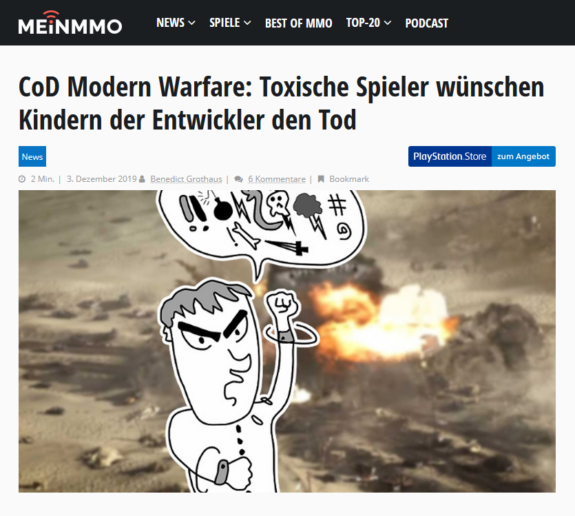Toggle Bookmark for this article
Viewport: 575px width, 516px height.
click(349, 179)
